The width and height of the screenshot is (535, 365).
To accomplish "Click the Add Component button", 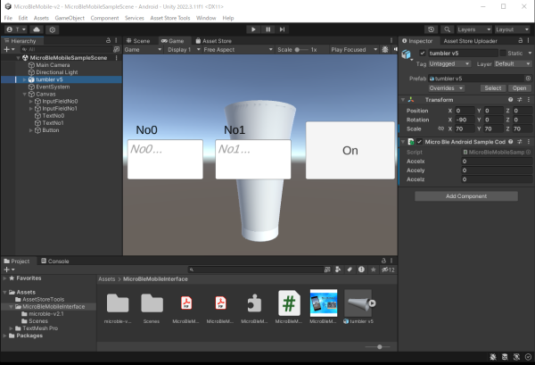I will point(465,195).
